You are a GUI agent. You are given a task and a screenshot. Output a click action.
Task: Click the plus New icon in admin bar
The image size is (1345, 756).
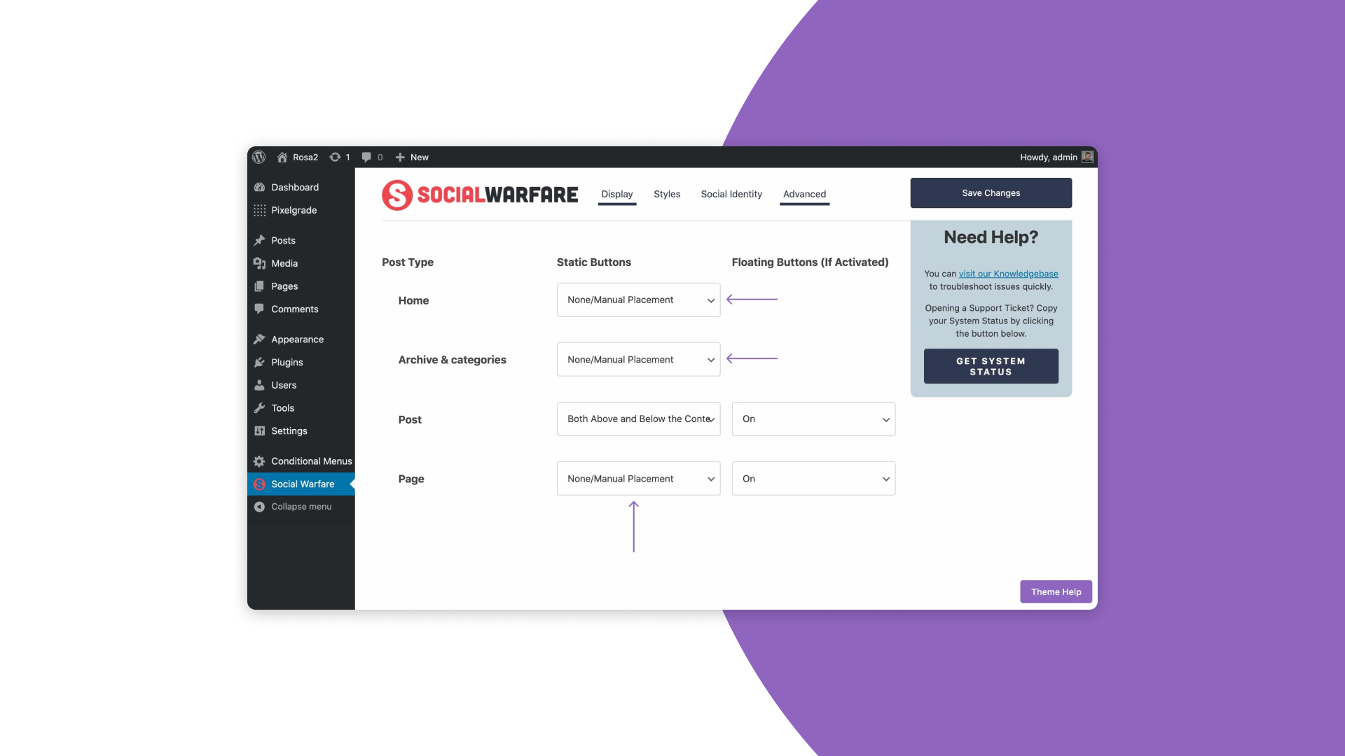pyautogui.click(x=400, y=157)
